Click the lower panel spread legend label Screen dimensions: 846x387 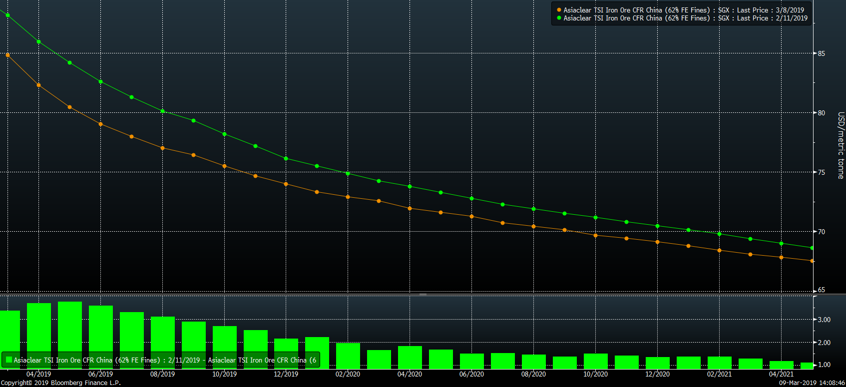click(x=165, y=360)
